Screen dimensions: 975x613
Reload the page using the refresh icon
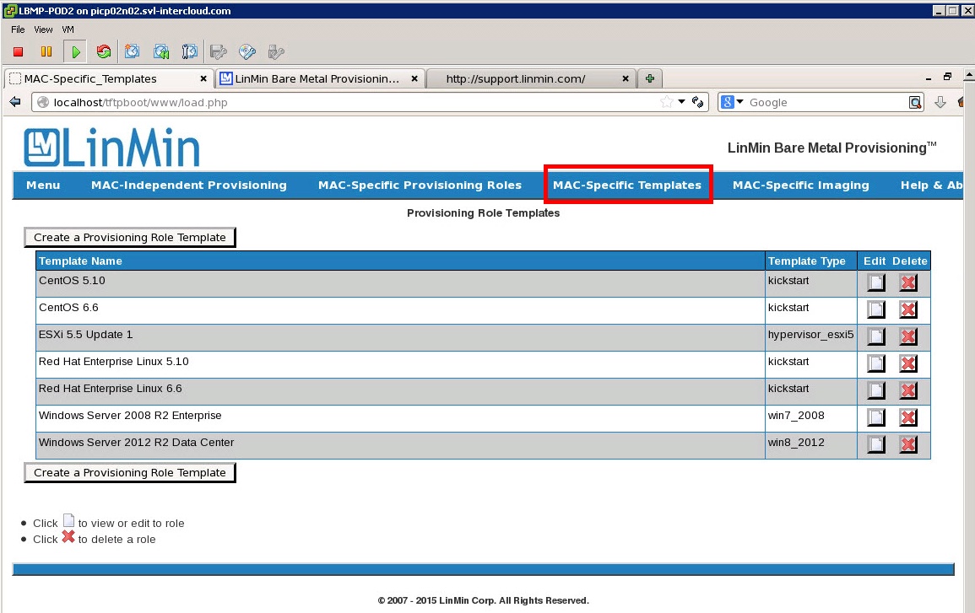[698, 102]
